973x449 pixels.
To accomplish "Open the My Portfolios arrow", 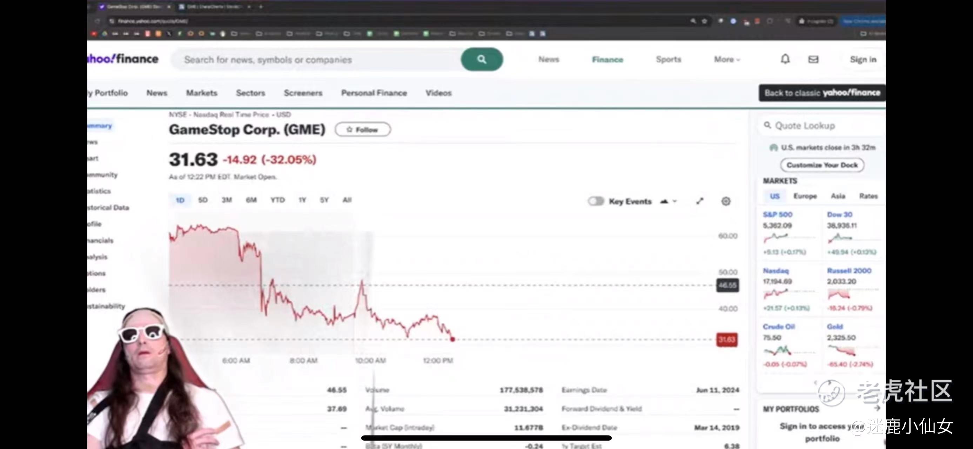I will coord(877,408).
